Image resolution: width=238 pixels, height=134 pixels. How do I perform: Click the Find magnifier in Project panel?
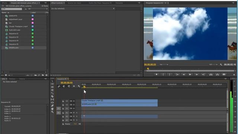tap(39, 75)
